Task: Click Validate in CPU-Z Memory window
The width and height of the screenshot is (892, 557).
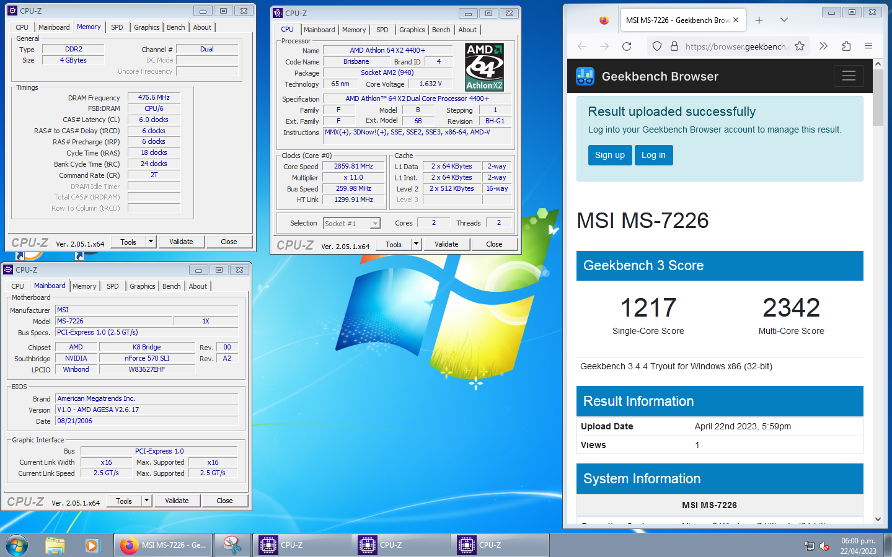Action: click(181, 242)
